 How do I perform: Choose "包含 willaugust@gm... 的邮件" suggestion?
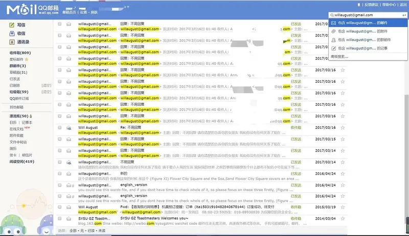pos(368,23)
